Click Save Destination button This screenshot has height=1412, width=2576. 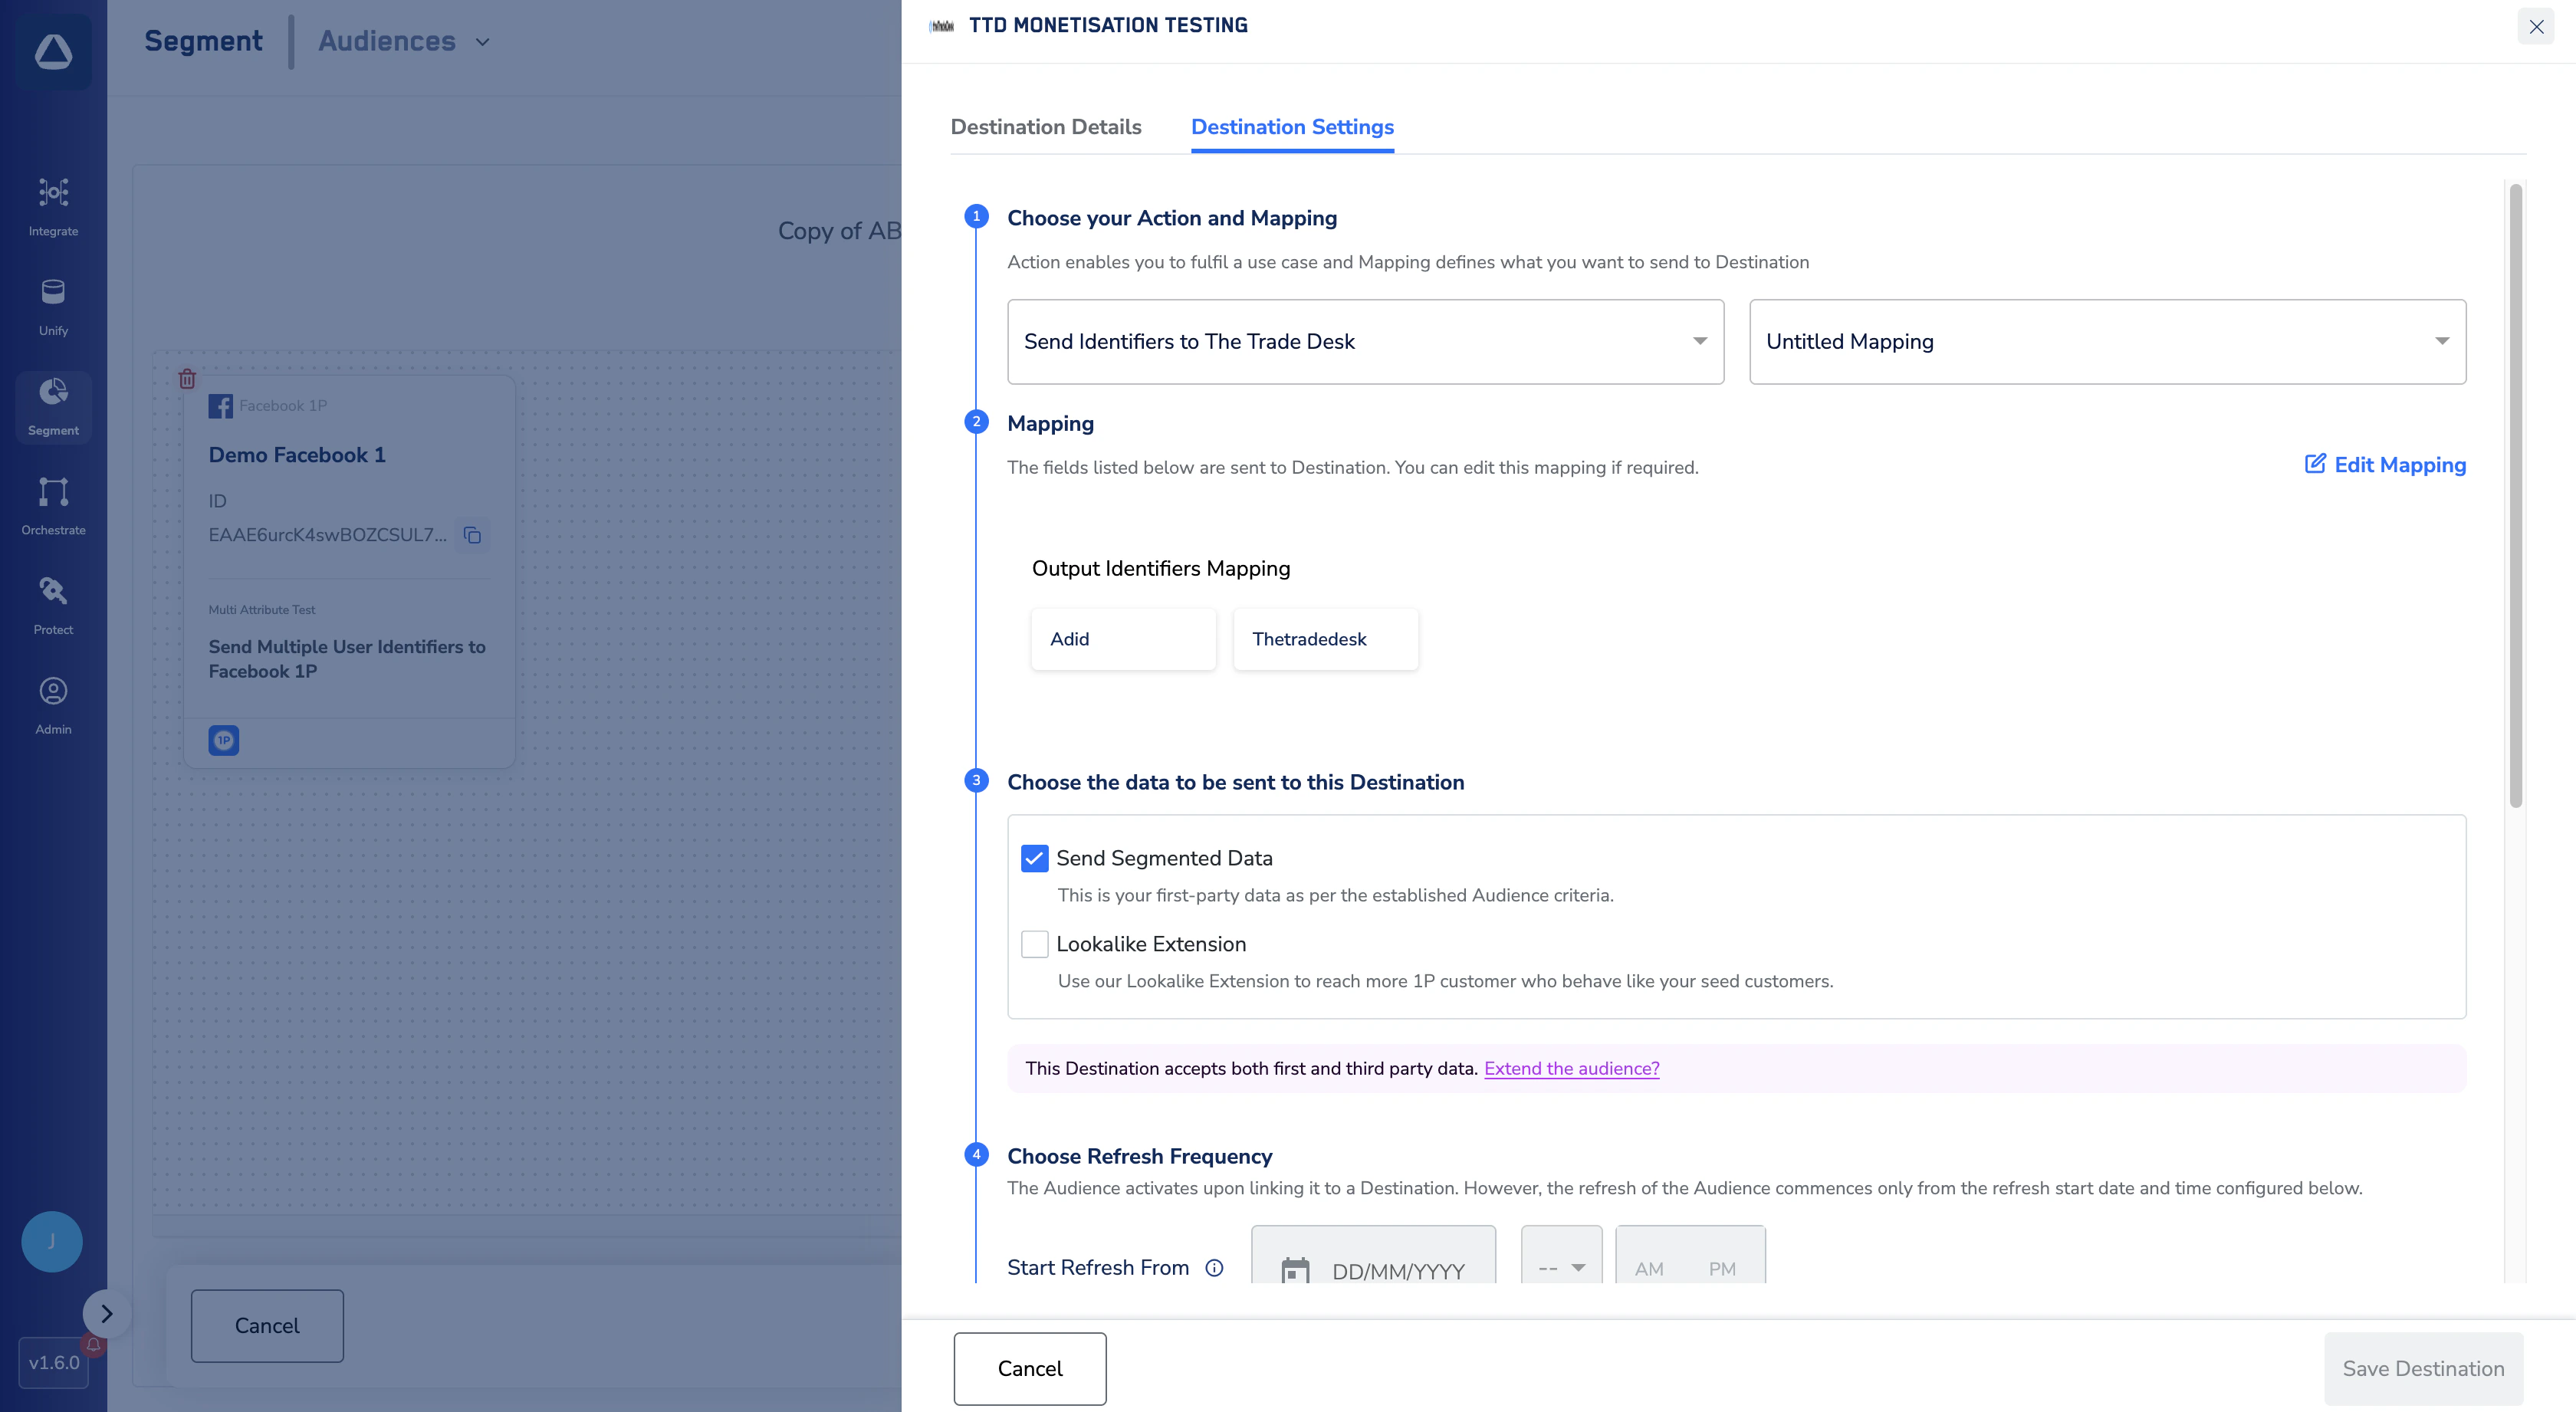point(2423,1368)
